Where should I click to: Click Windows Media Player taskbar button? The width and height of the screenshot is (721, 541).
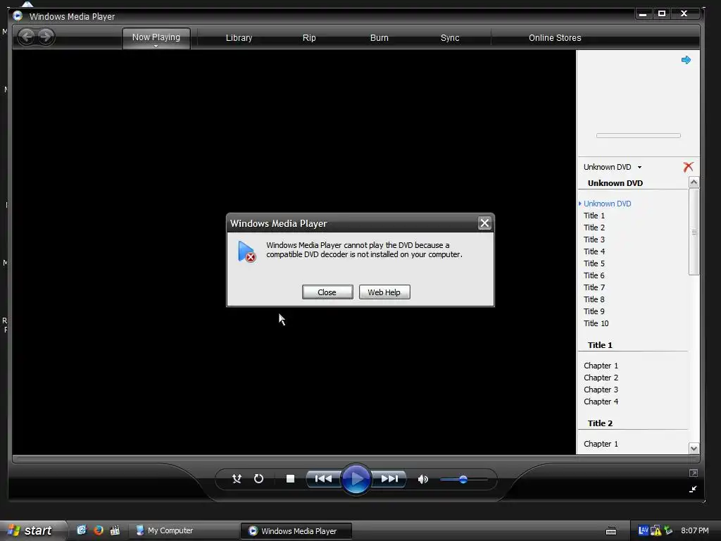[x=296, y=530]
